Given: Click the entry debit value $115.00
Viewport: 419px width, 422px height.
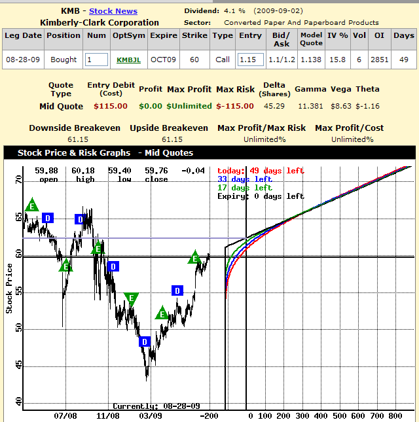Looking at the screenshot, I should [x=111, y=106].
